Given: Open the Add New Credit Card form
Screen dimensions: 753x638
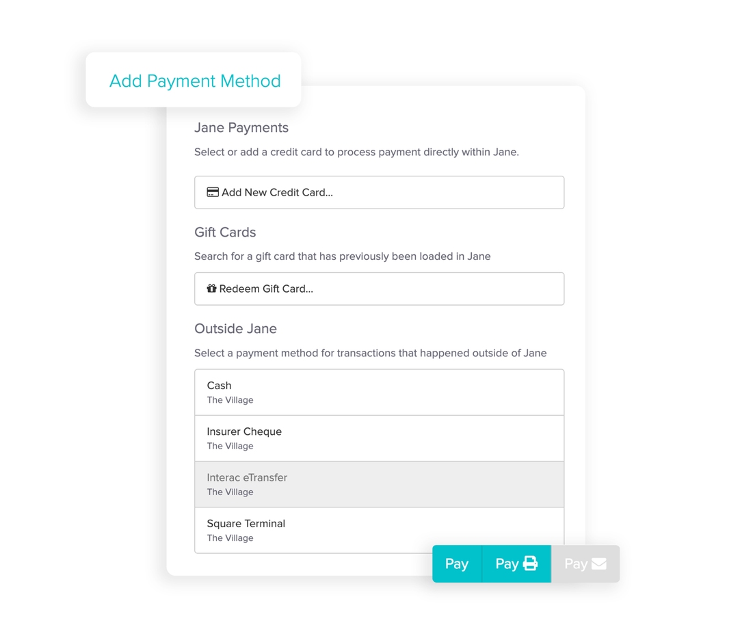Looking at the screenshot, I should coord(379,192).
